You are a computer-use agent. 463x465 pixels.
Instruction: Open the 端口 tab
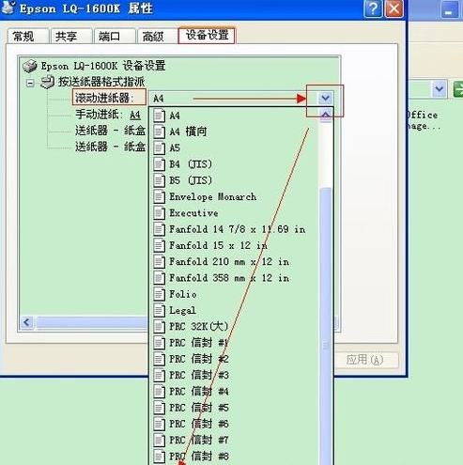coord(115,36)
